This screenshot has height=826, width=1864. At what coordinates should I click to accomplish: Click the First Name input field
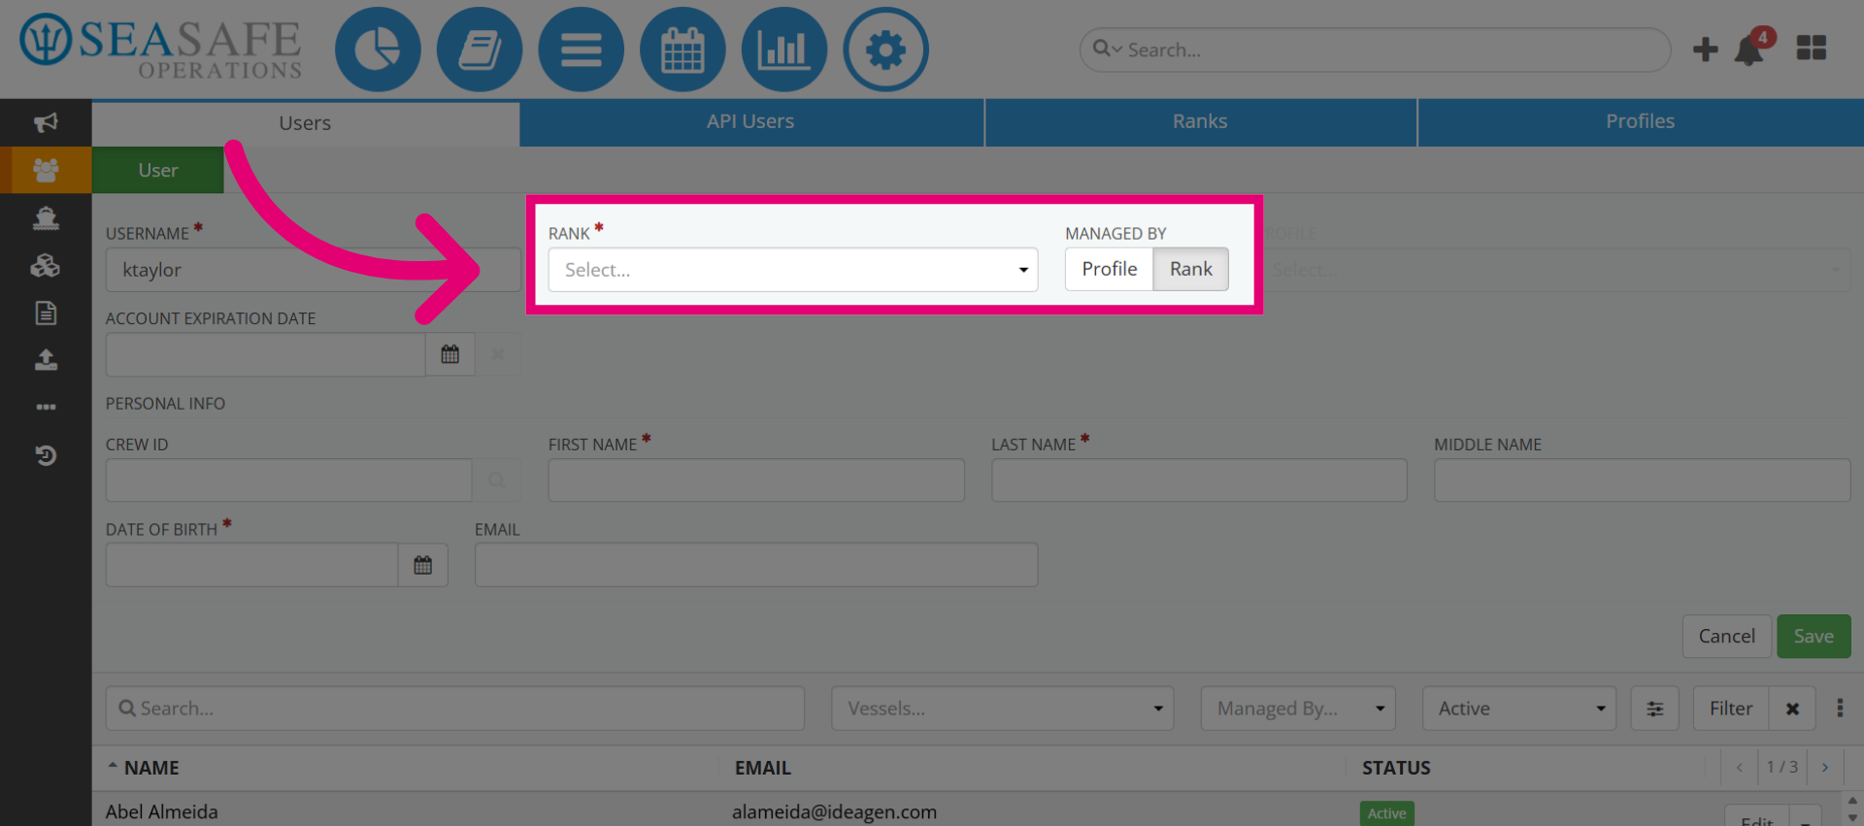tap(756, 479)
